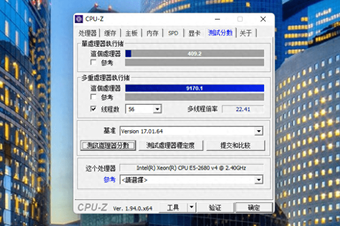This screenshot has height=226, width=340.
Task: Click the processor name field Intel Xeon E5-2680 v4
Action: [191, 168]
